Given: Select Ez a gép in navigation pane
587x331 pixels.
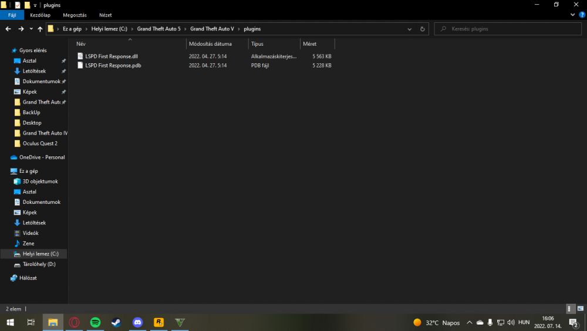Looking at the screenshot, I should [x=28, y=171].
